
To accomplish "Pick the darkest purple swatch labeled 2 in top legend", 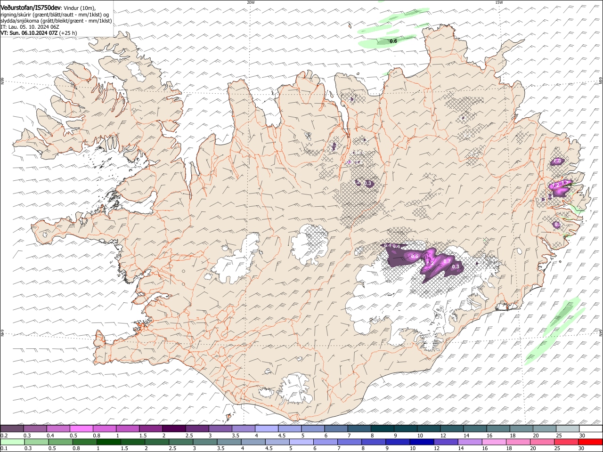I will [174, 429].
